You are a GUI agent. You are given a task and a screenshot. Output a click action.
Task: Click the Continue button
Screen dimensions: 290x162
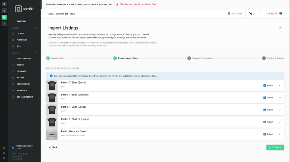point(275,147)
